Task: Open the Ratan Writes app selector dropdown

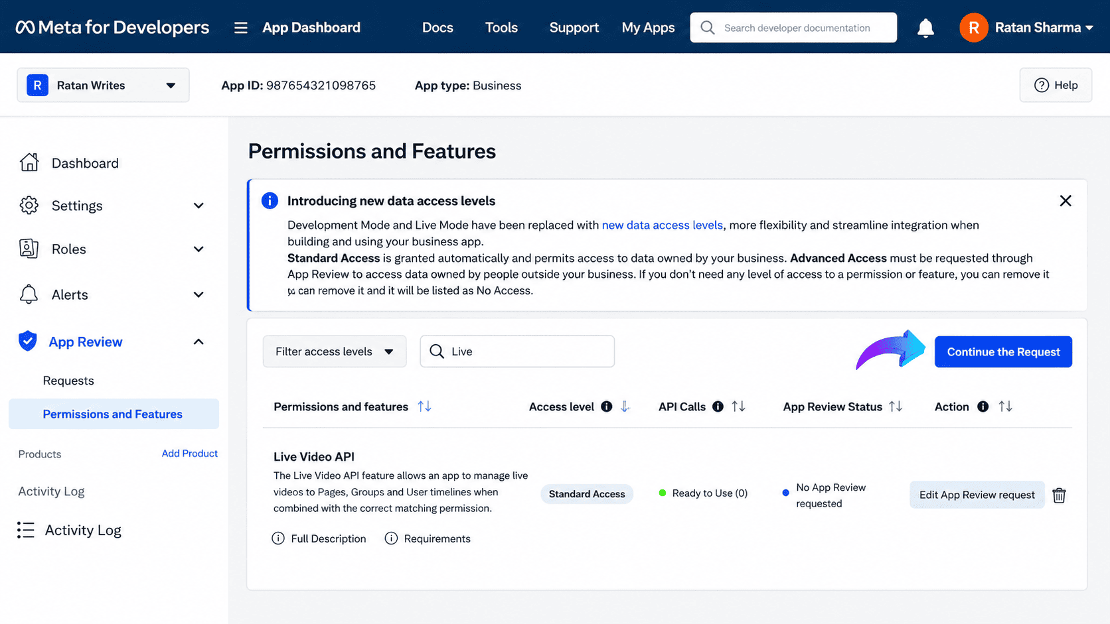Action: point(103,85)
